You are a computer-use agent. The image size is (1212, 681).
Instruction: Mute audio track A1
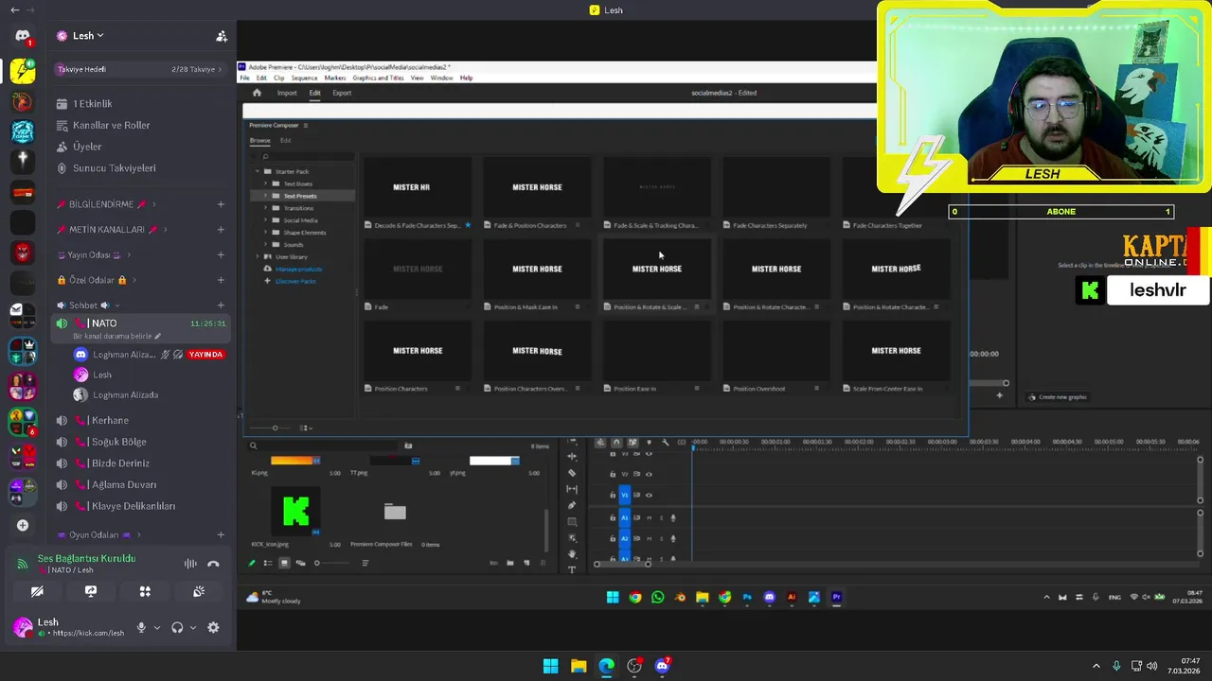649,517
